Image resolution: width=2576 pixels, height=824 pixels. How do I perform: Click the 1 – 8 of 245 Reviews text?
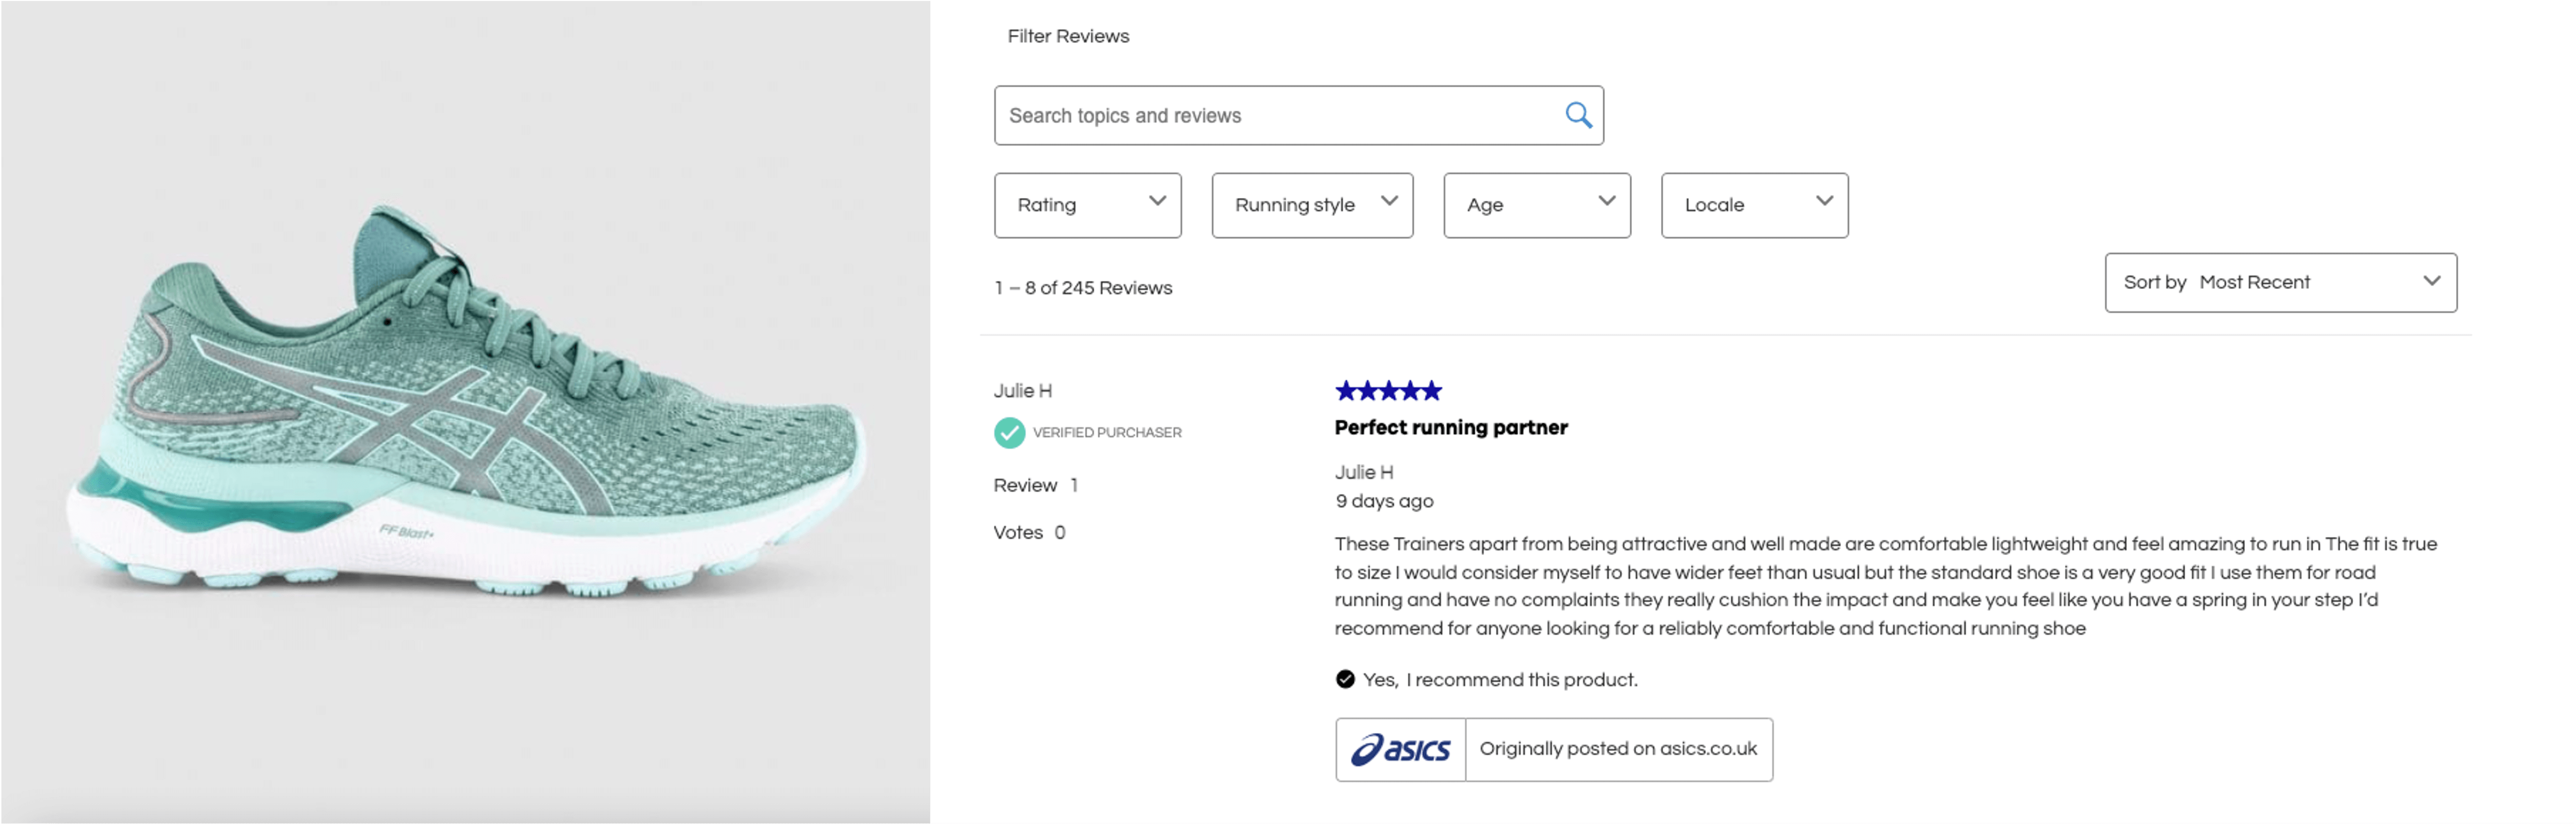pyautogui.click(x=1083, y=288)
